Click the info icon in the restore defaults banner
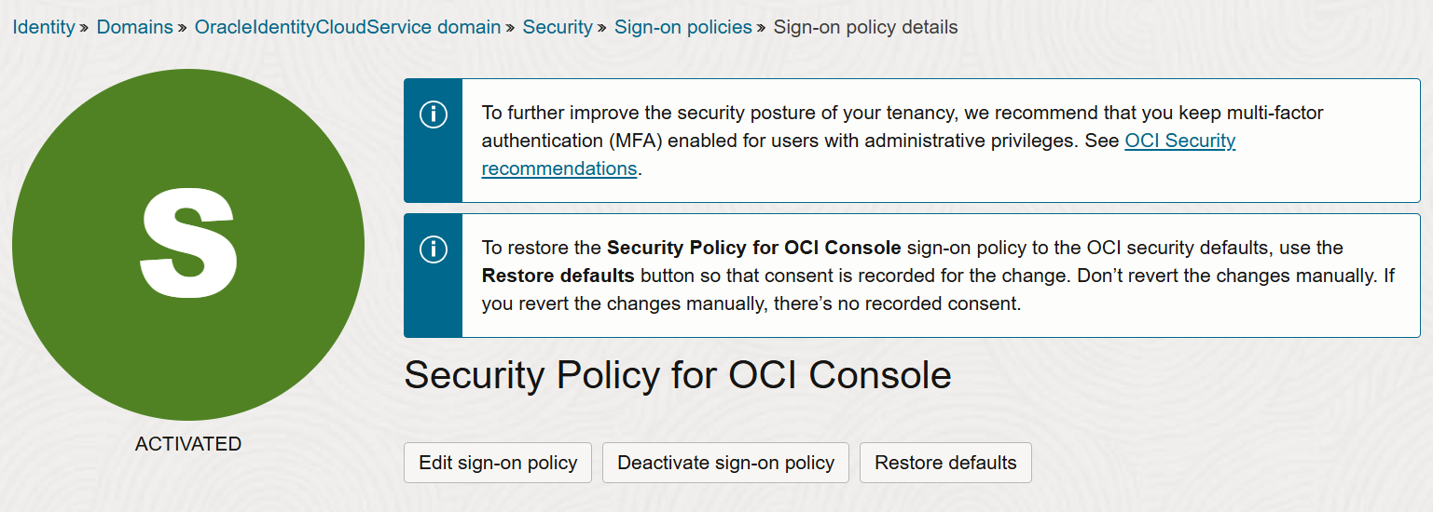Screen dimensions: 1433x512 [x=434, y=249]
